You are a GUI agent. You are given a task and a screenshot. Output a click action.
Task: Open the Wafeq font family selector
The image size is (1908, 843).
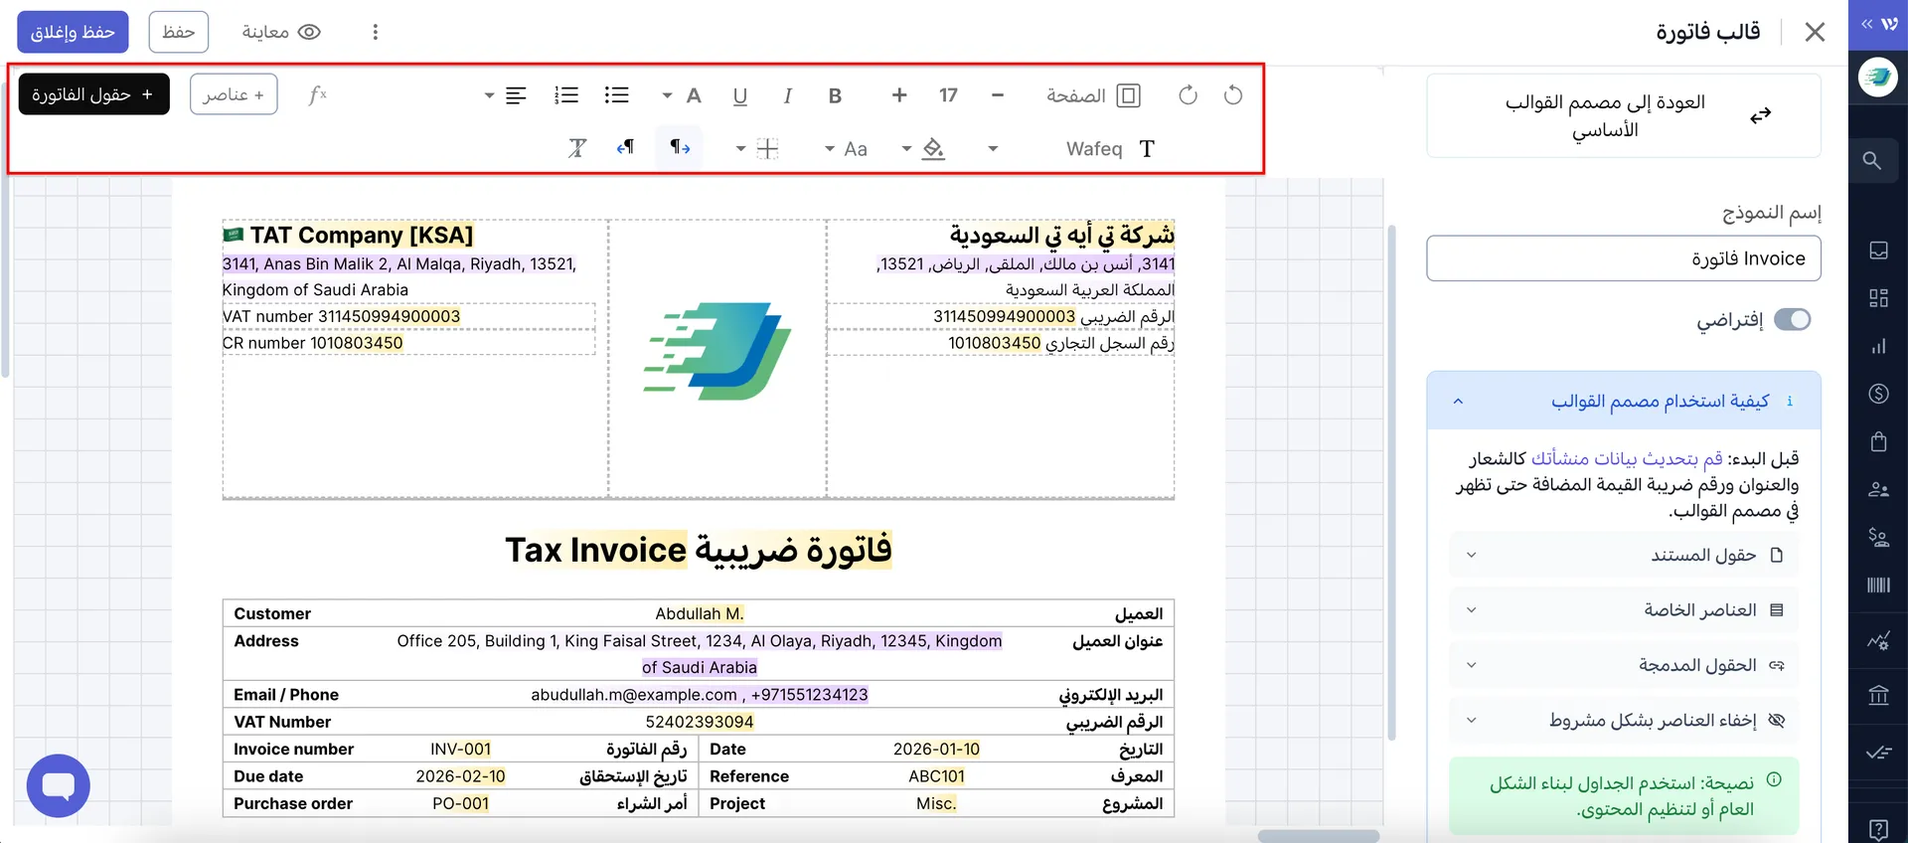point(1110,148)
